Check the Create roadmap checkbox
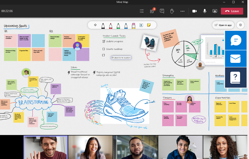 [x=104, y=49]
